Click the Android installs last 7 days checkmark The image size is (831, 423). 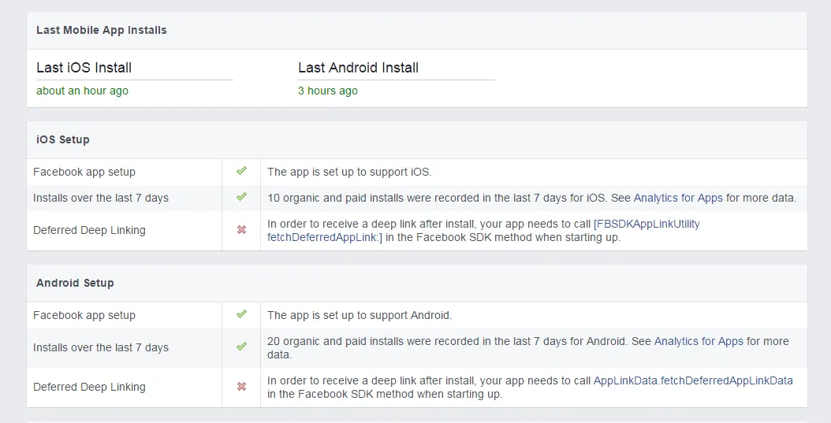click(241, 347)
